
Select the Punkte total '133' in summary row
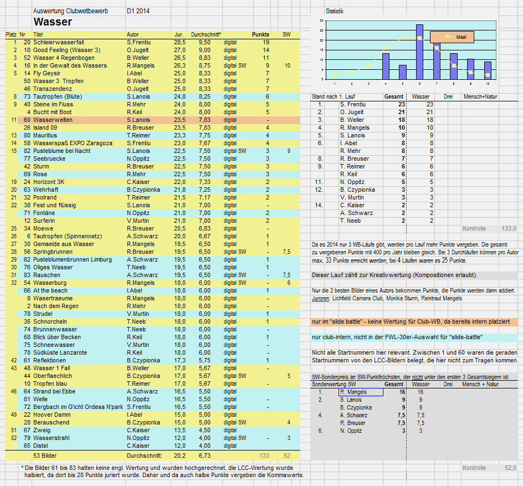pos(264,456)
